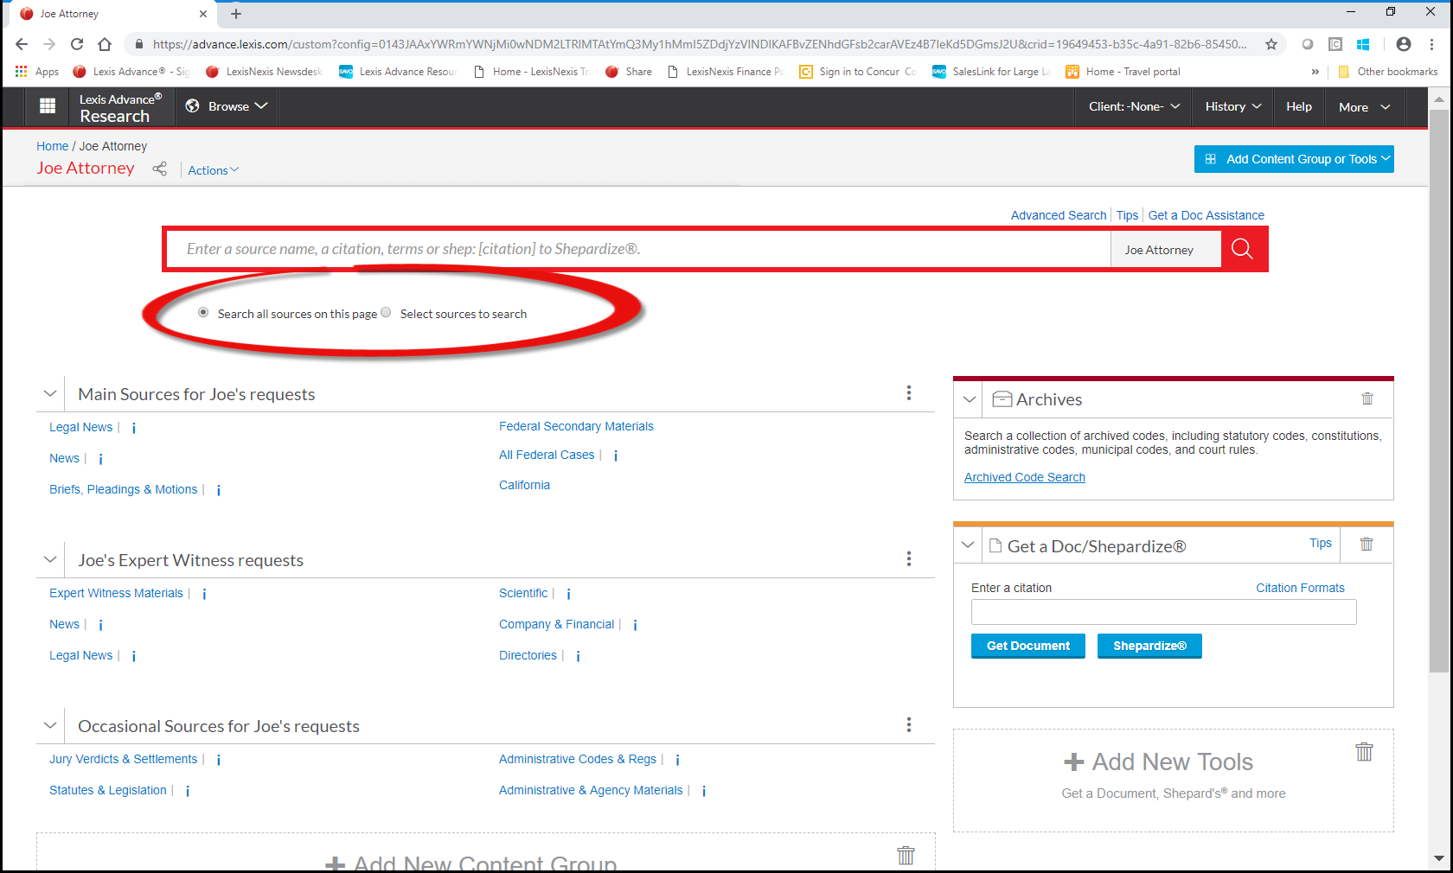This screenshot has width=1453, height=873.
Task: Click the red magnifier search button
Action: (1243, 249)
